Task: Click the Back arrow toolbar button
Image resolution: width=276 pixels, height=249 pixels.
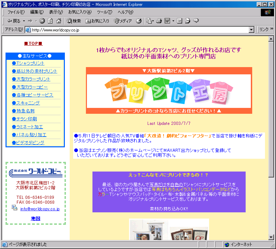Action: tap(13, 21)
